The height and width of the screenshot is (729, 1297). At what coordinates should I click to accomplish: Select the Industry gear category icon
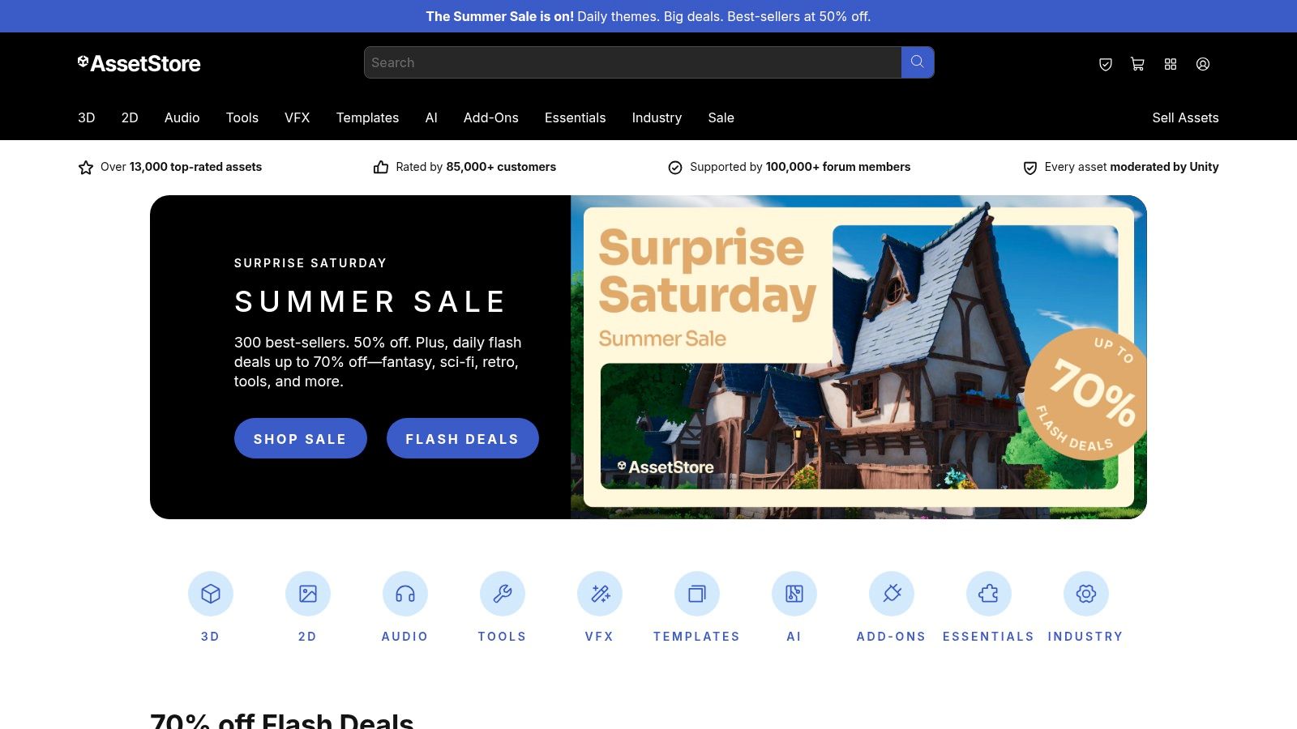[1086, 594]
